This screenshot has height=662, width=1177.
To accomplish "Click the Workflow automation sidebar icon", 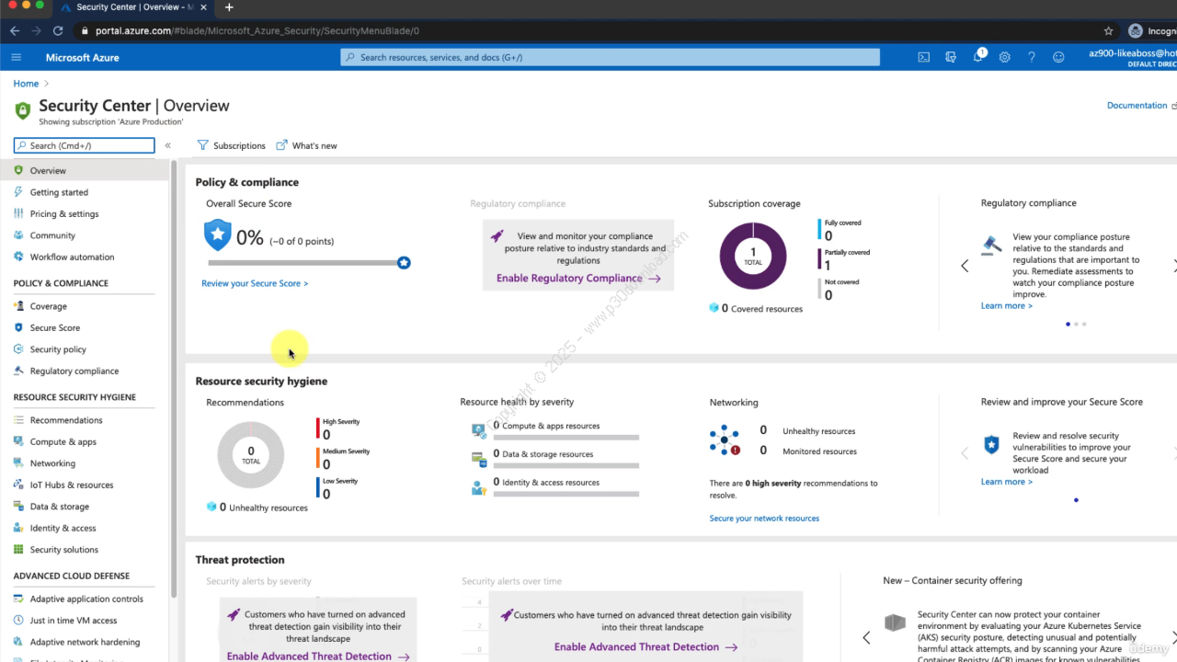I will coord(19,257).
